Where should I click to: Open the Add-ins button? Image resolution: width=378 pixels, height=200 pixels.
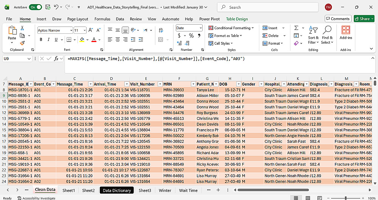click(x=345, y=33)
